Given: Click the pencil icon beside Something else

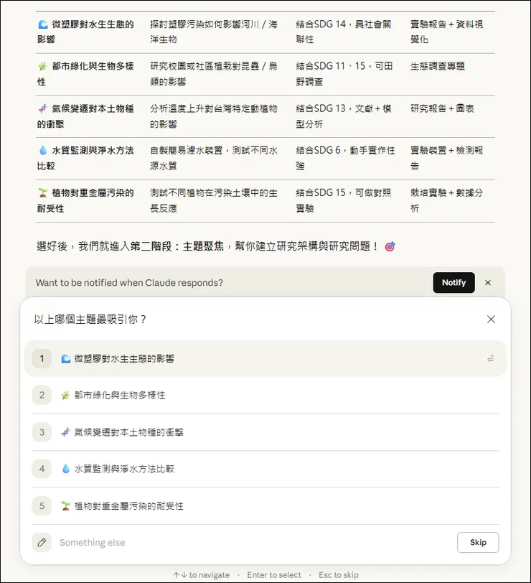Looking at the screenshot, I should 42,542.
